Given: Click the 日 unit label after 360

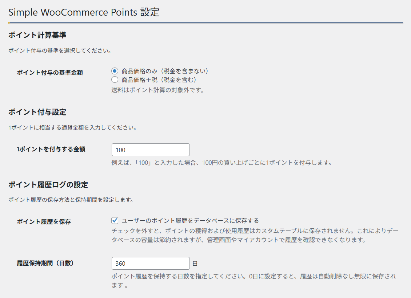Looking at the screenshot, I should click(x=195, y=264).
